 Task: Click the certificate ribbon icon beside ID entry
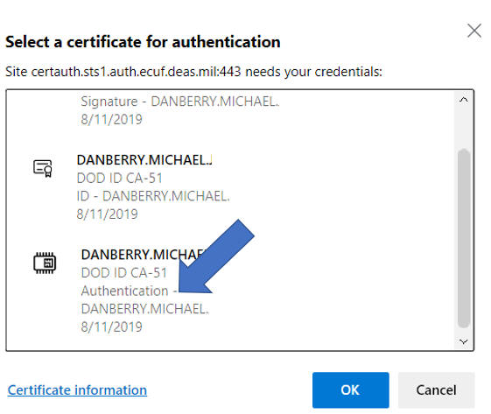[43, 168]
